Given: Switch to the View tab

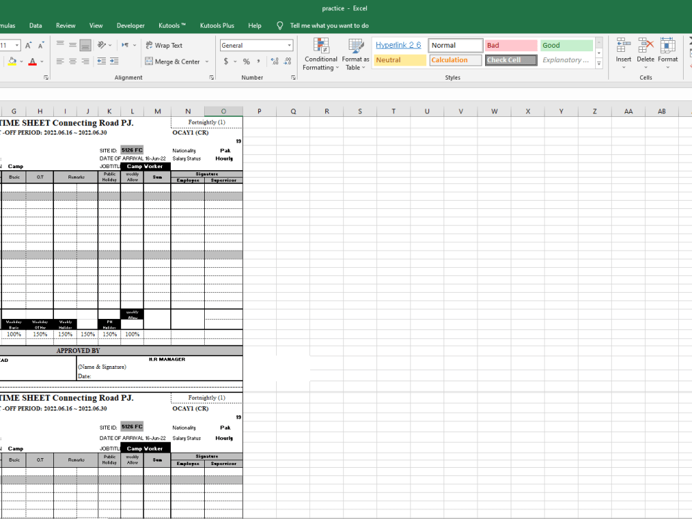Looking at the screenshot, I should pyautogui.click(x=95, y=26).
